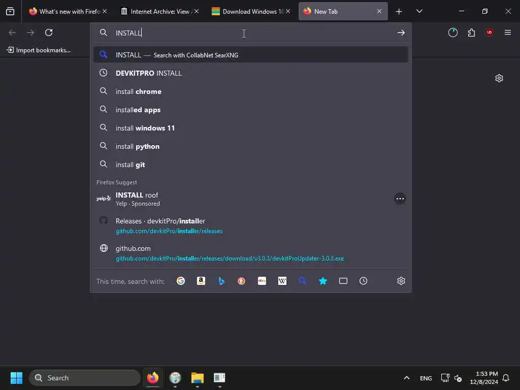The height and width of the screenshot is (390, 520).
Task: Open the document app icon on the taskbar
Action: 219,378
